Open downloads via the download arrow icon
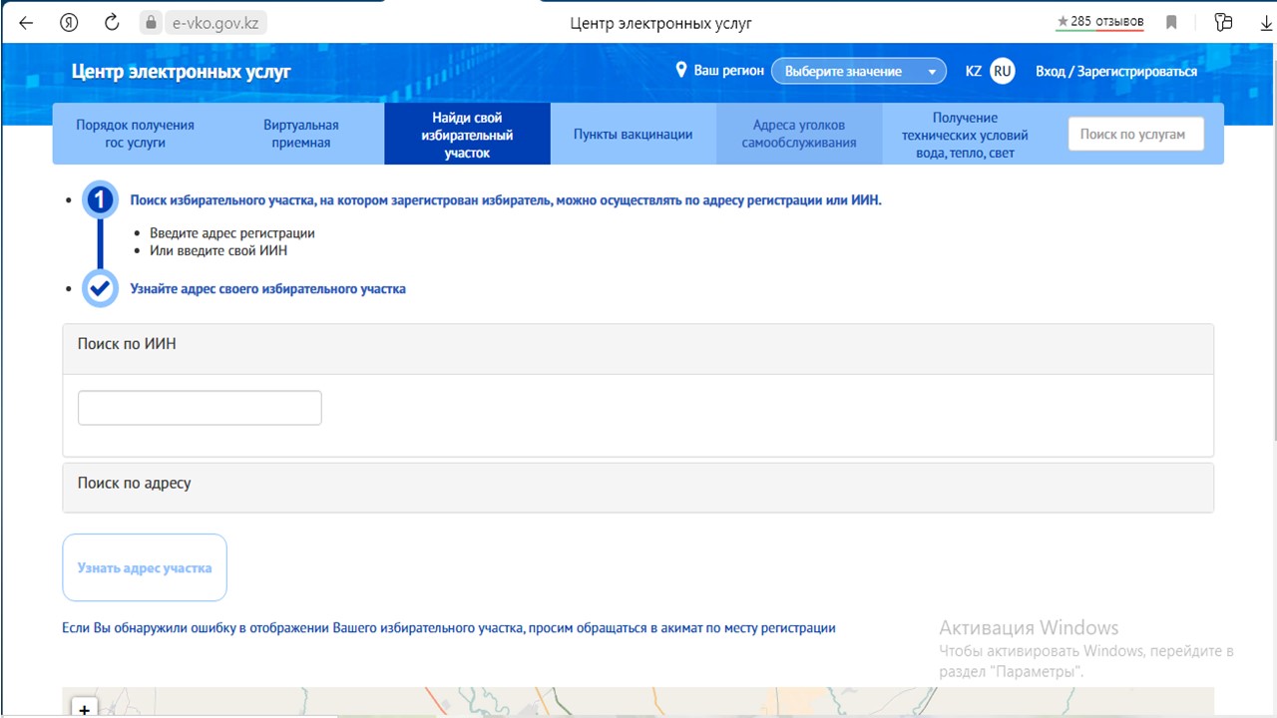 pyautogui.click(x=1267, y=22)
